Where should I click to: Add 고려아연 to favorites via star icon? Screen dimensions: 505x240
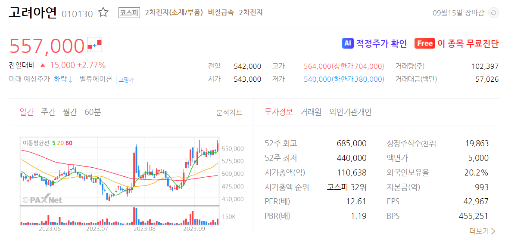103,13
